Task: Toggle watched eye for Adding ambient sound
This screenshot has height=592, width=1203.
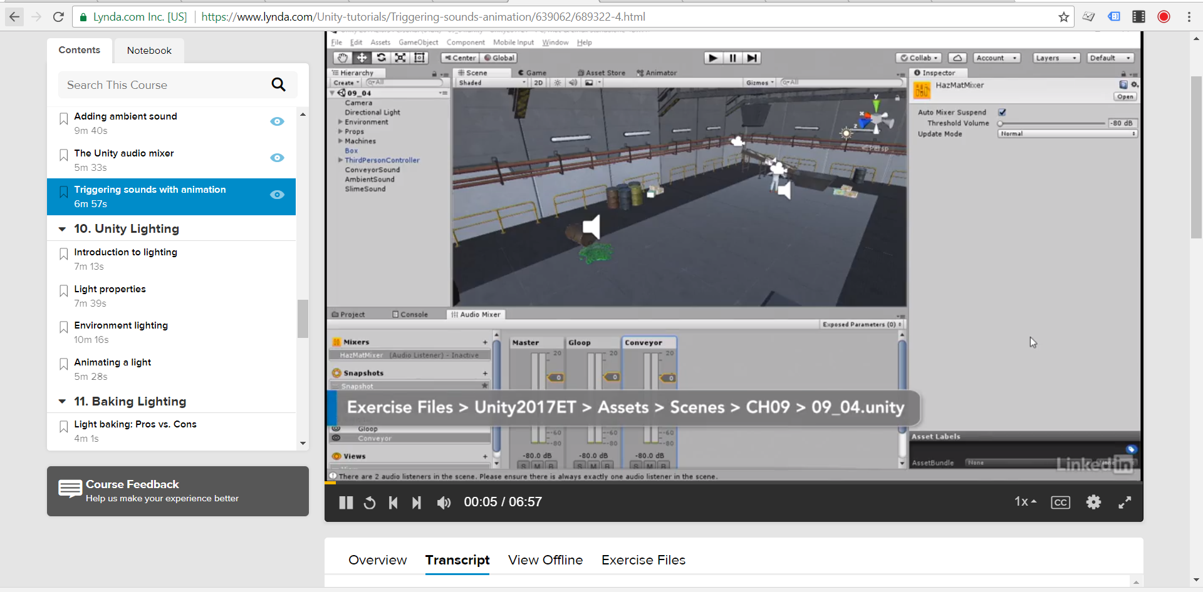Action: [277, 121]
